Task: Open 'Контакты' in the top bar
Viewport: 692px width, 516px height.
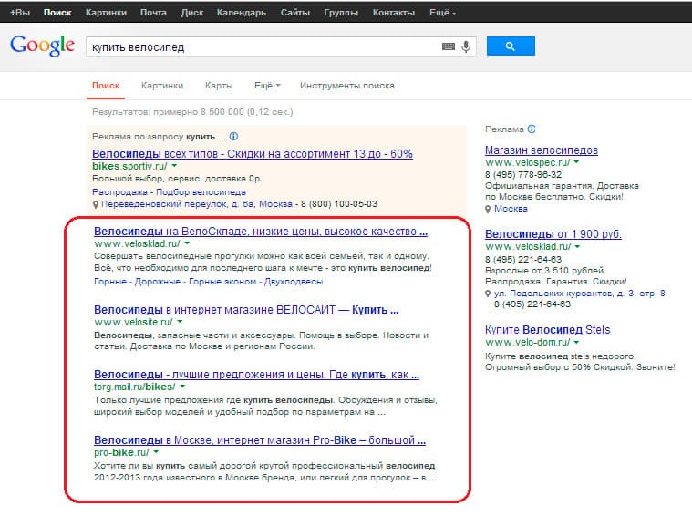Action: [x=394, y=13]
